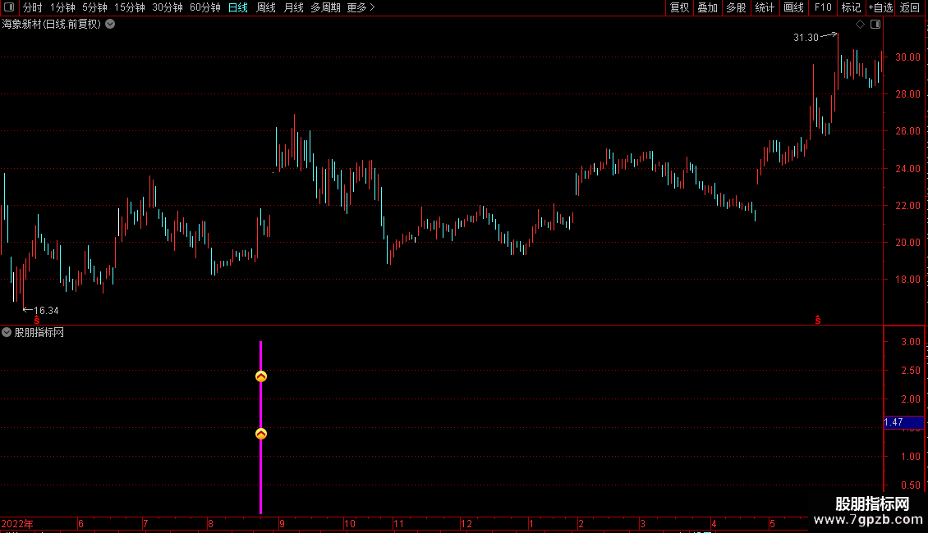Click the 股朋指标网 indicator name
This screenshot has height=533, width=928.
click(x=39, y=333)
